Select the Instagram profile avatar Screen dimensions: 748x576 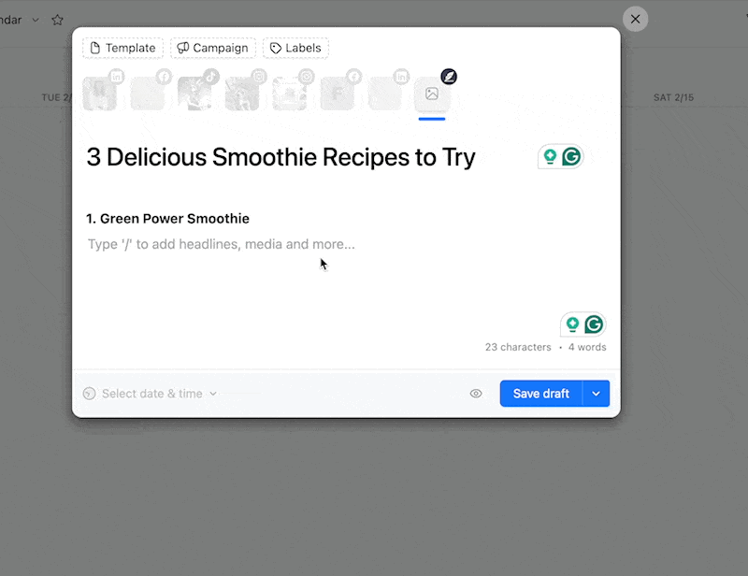pos(242,94)
